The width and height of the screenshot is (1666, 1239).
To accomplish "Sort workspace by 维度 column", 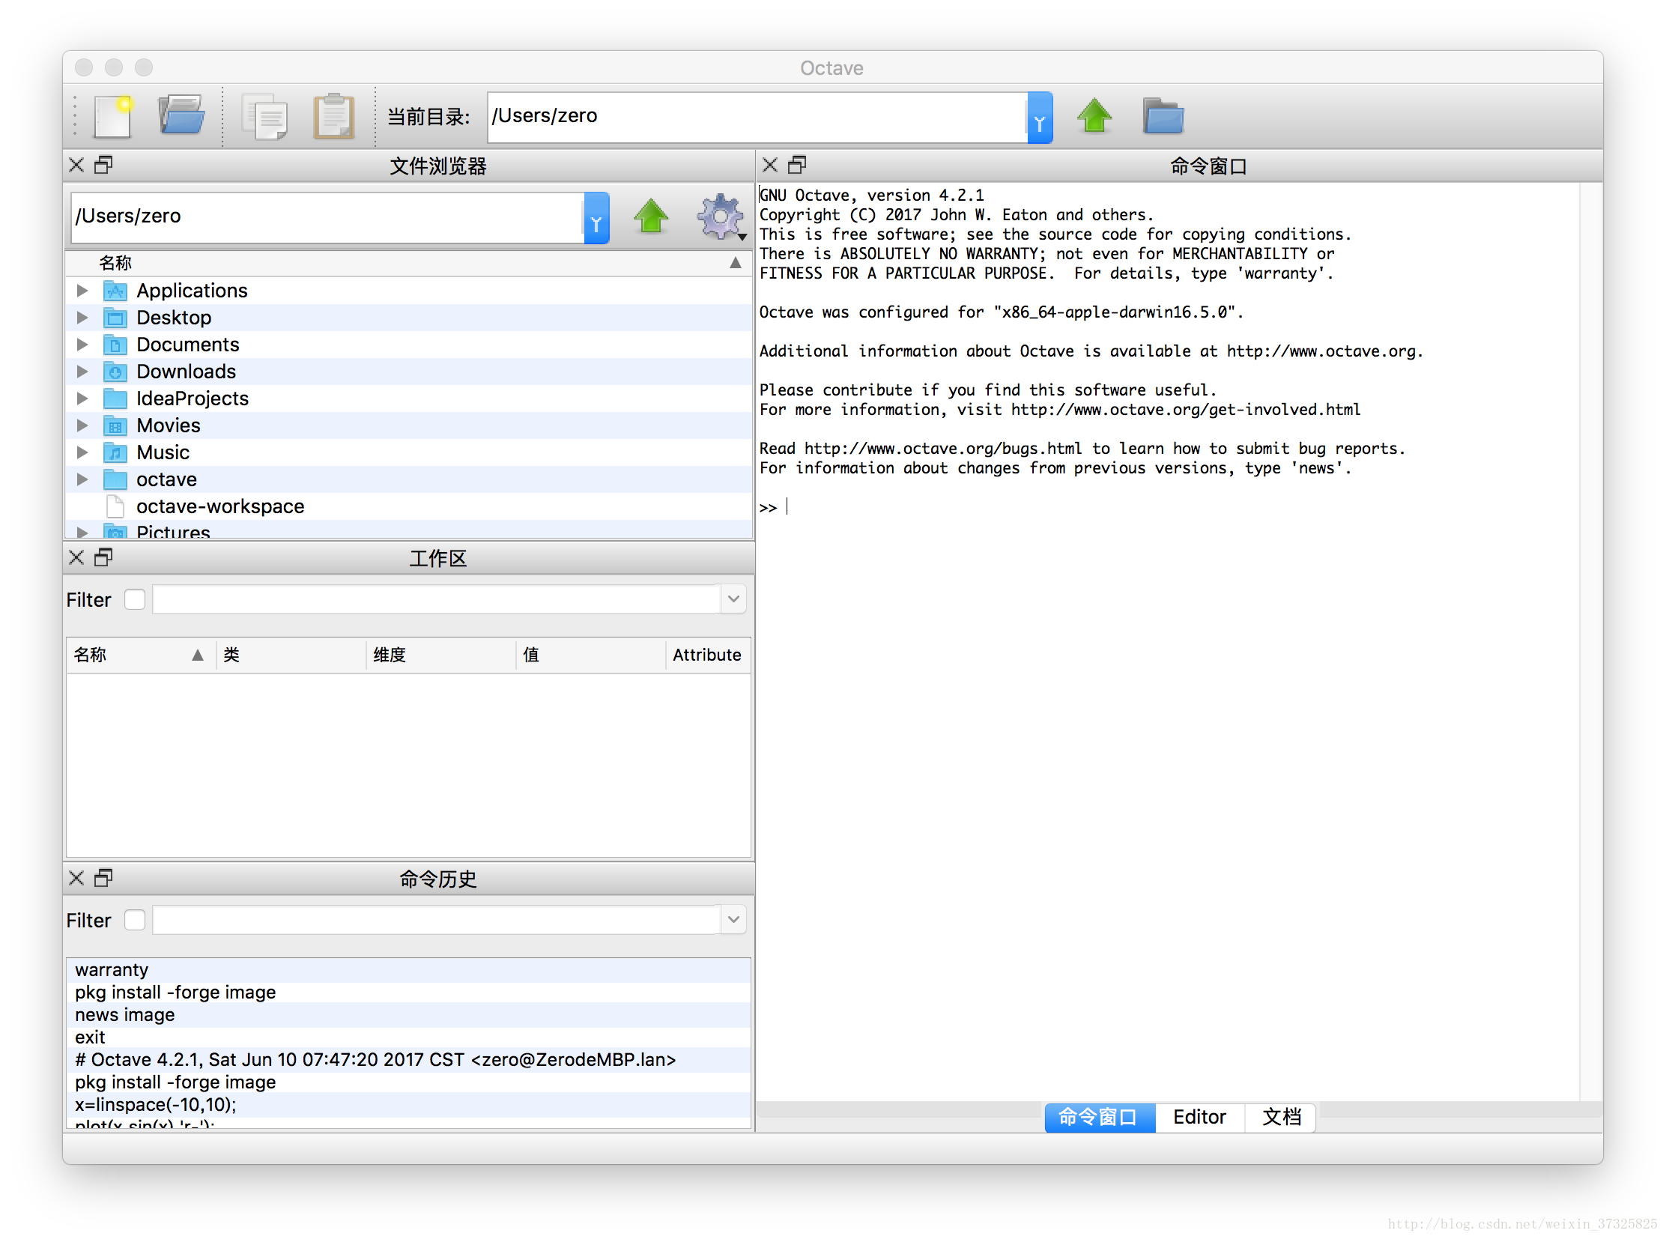I will pyautogui.click(x=441, y=655).
